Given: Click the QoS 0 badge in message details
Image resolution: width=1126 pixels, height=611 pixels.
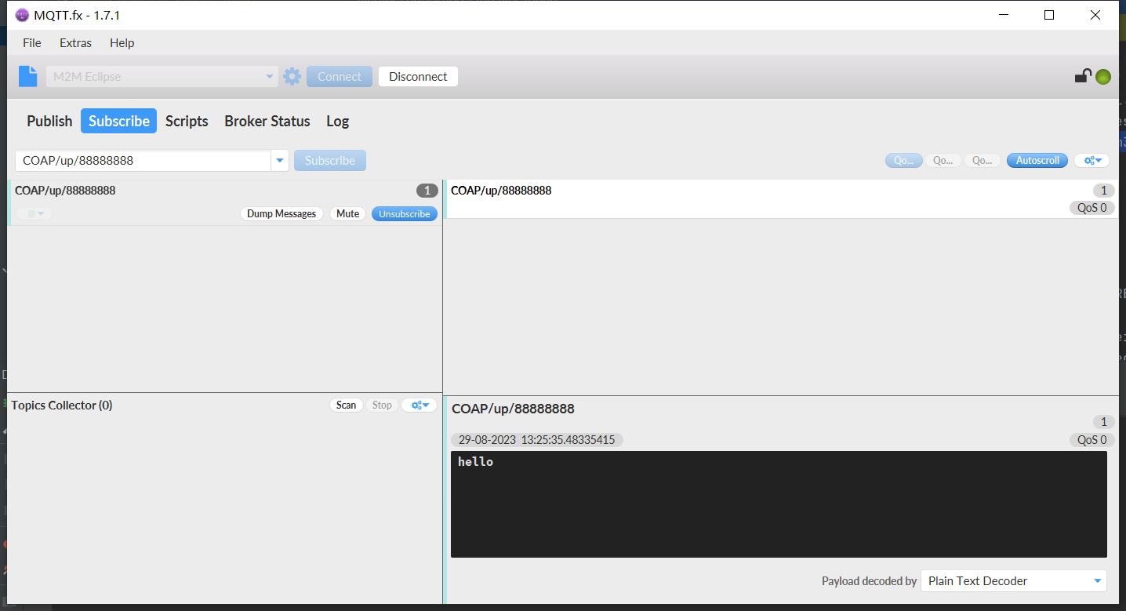Looking at the screenshot, I should point(1092,440).
